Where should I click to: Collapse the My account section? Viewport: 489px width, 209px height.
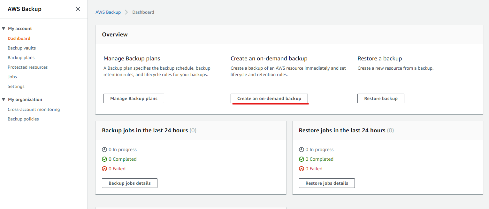coord(4,28)
